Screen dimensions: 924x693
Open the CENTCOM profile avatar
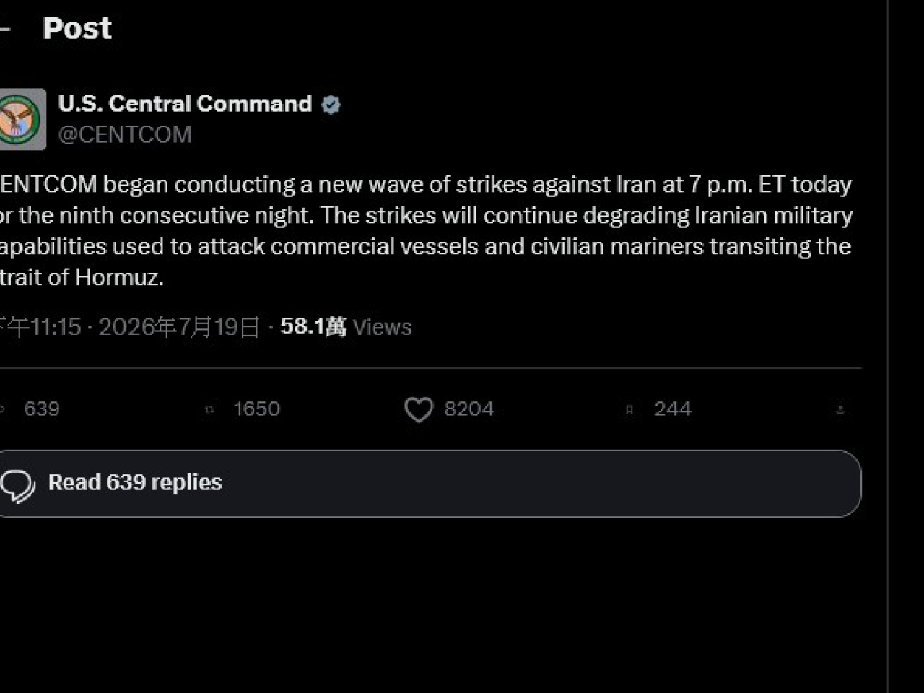(x=22, y=119)
